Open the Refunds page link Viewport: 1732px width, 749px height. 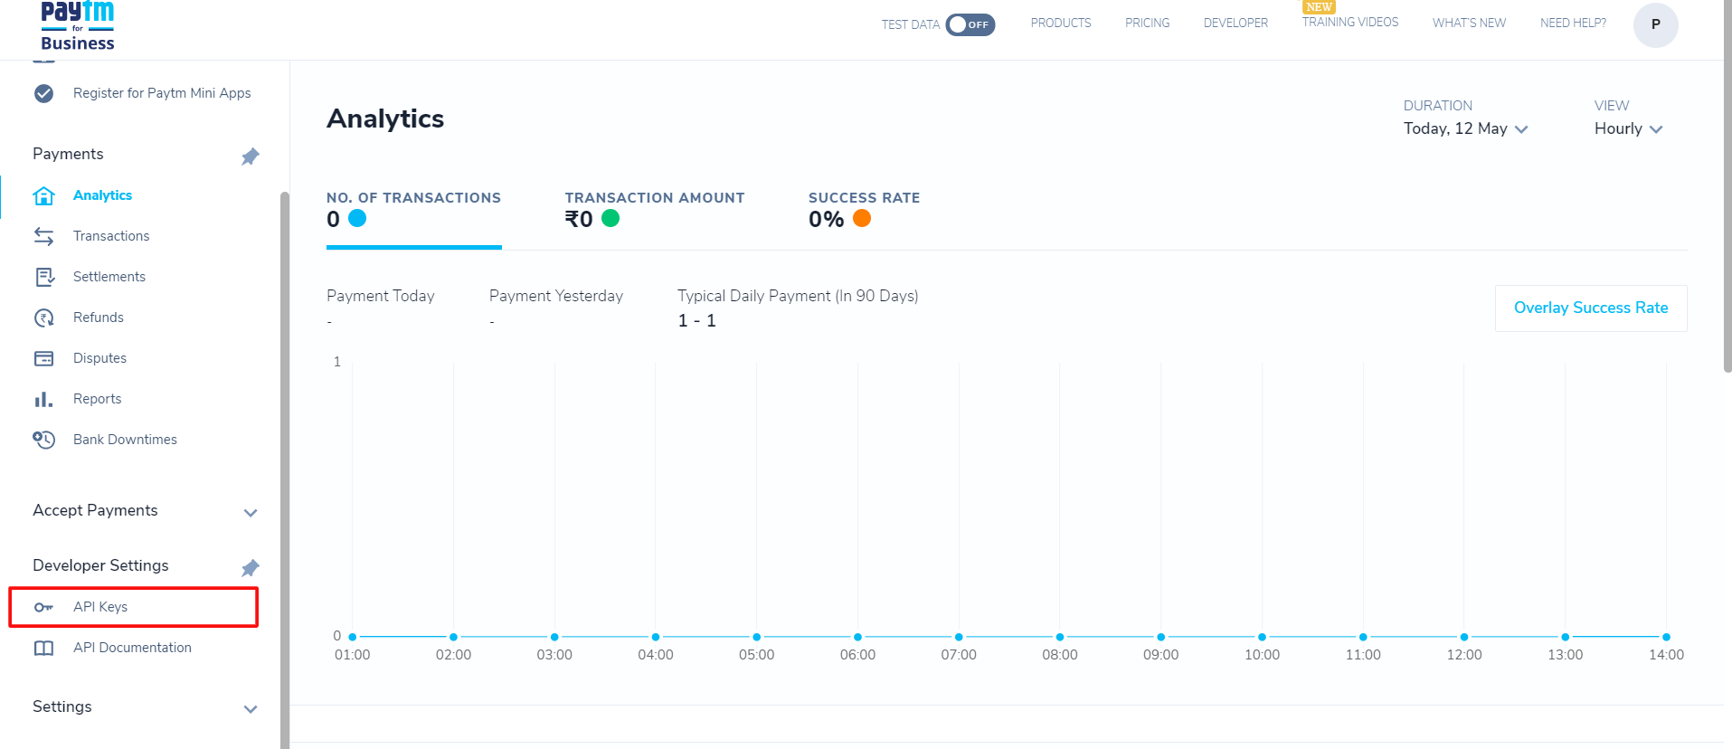(x=99, y=318)
